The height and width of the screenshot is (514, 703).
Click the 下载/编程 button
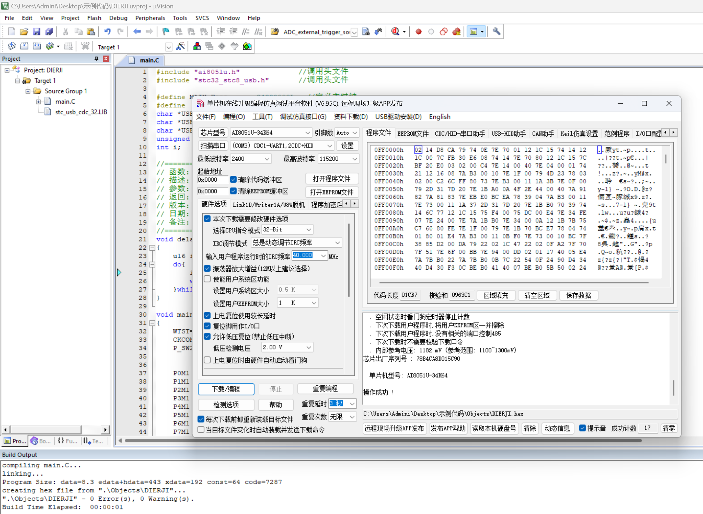point(226,389)
